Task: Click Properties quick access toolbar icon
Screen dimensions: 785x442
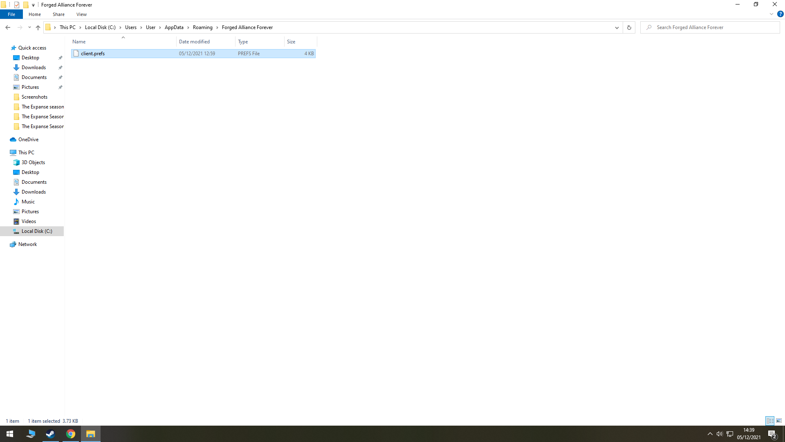Action: point(17,5)
